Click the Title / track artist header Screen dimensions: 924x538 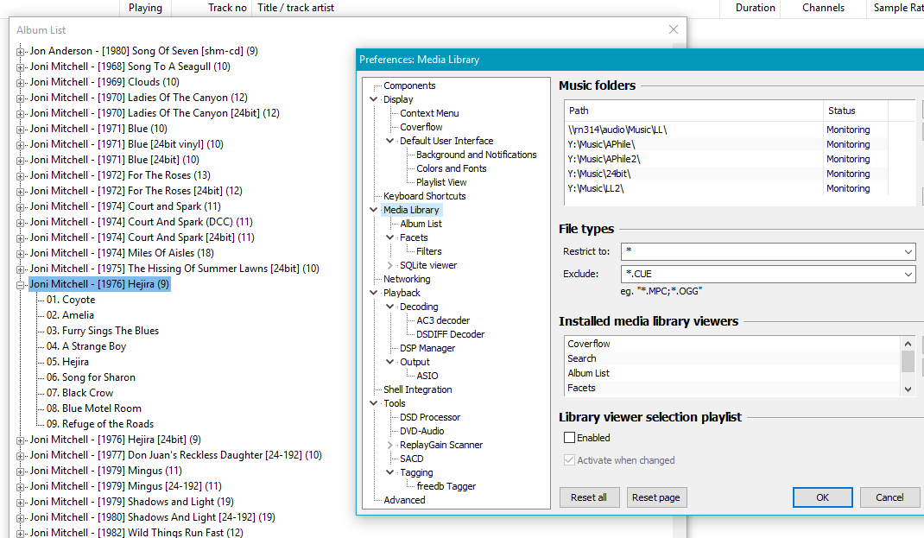pos(296,8)
